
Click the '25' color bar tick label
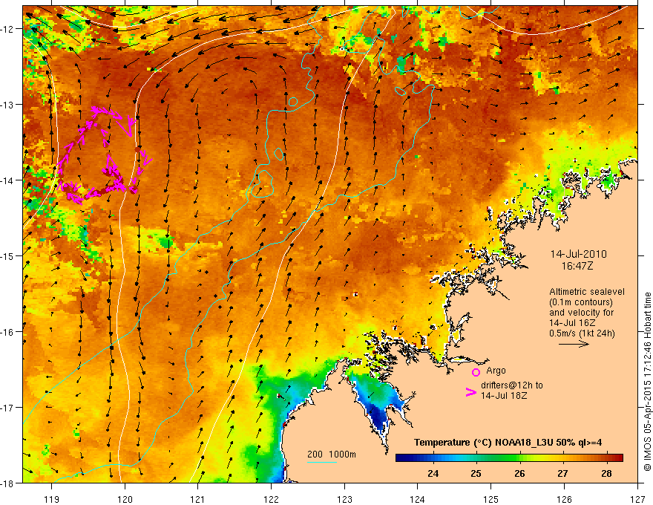pyautogui.click(x=476, y=473)
